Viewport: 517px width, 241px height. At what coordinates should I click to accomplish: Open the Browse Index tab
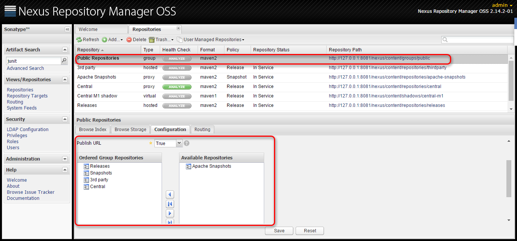pos(93,130)
